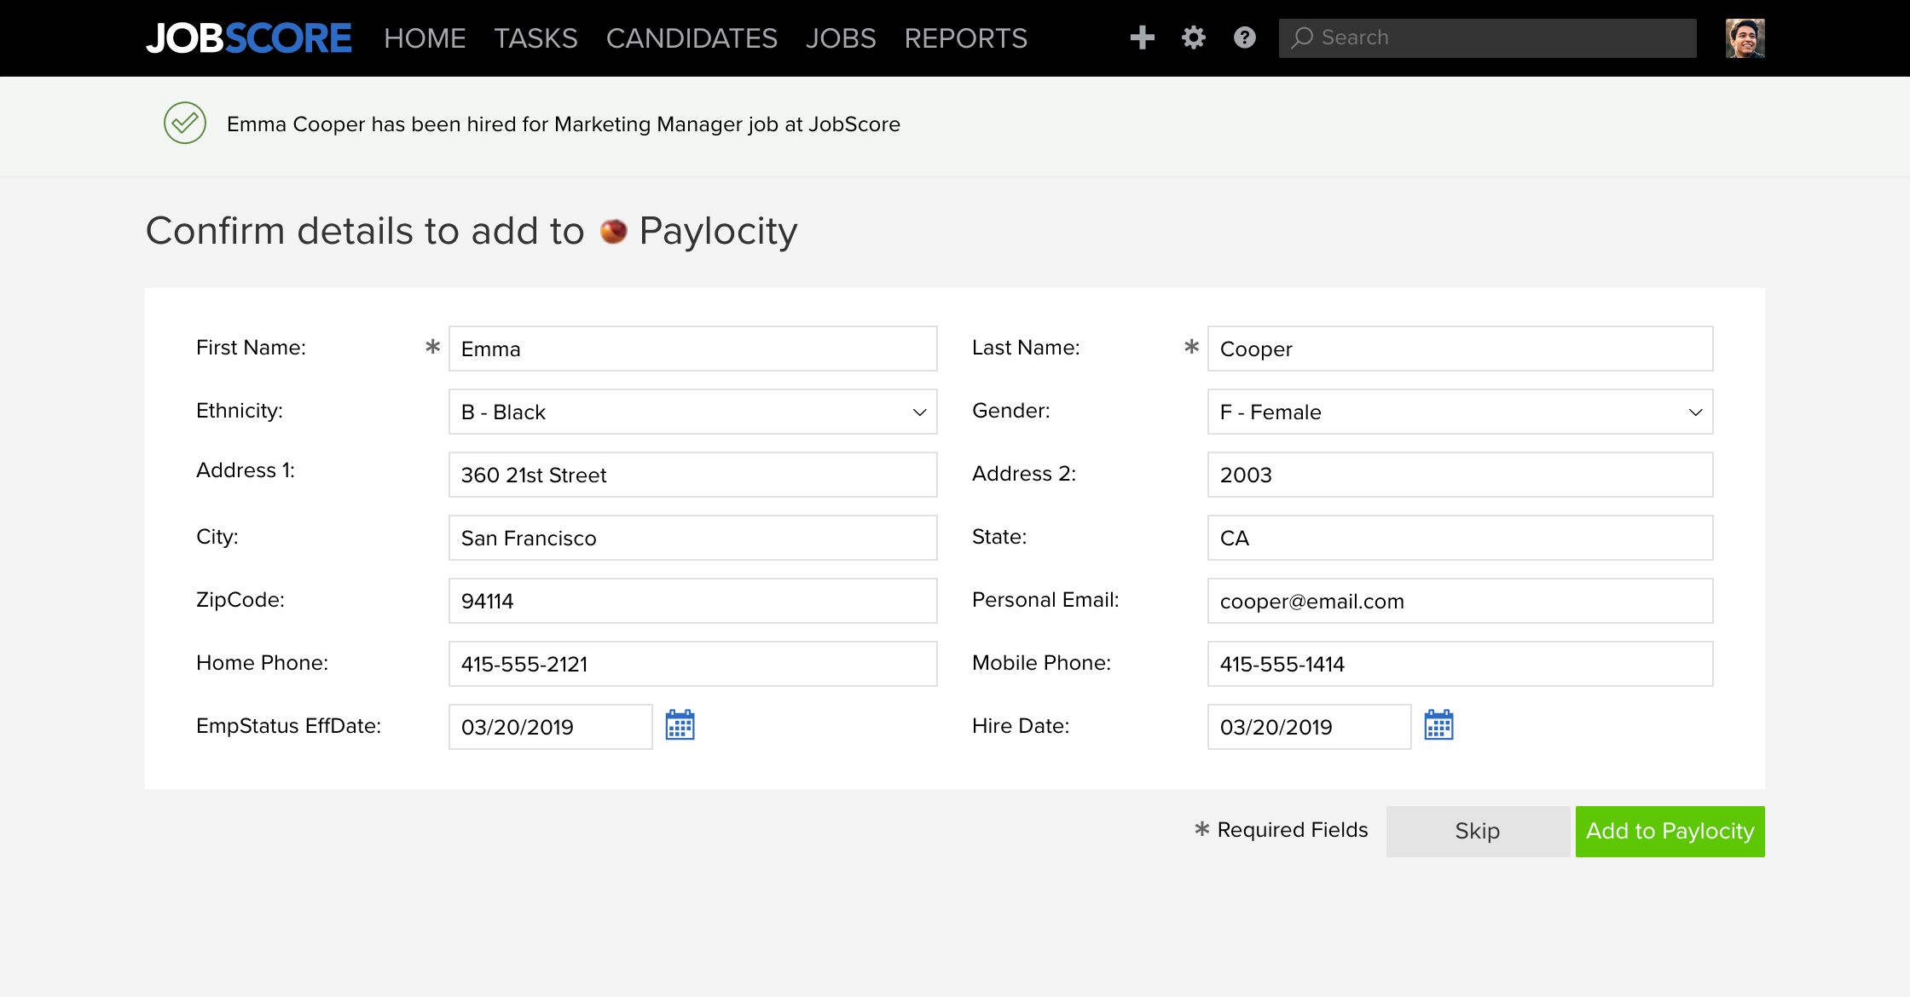
Task: Click the TASKS tab in navigation
Action: click(x=537, y=37)
